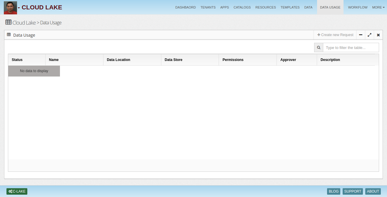Viewport: 387px width, 197px height.
Task: Collapse the Data Usage panel with minus icon
Action: tap(361, 35)
